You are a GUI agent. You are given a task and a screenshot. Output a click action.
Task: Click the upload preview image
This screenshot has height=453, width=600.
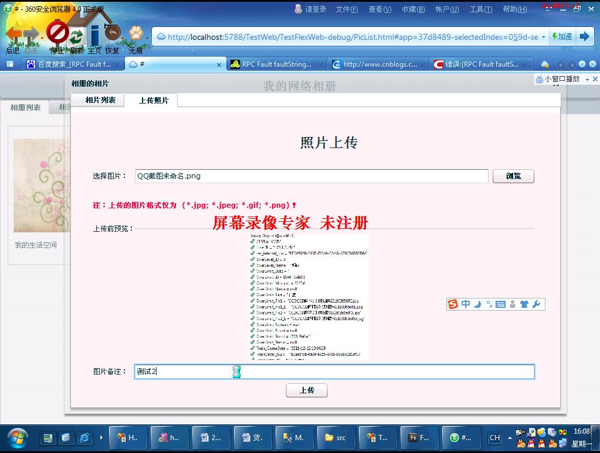309,296
